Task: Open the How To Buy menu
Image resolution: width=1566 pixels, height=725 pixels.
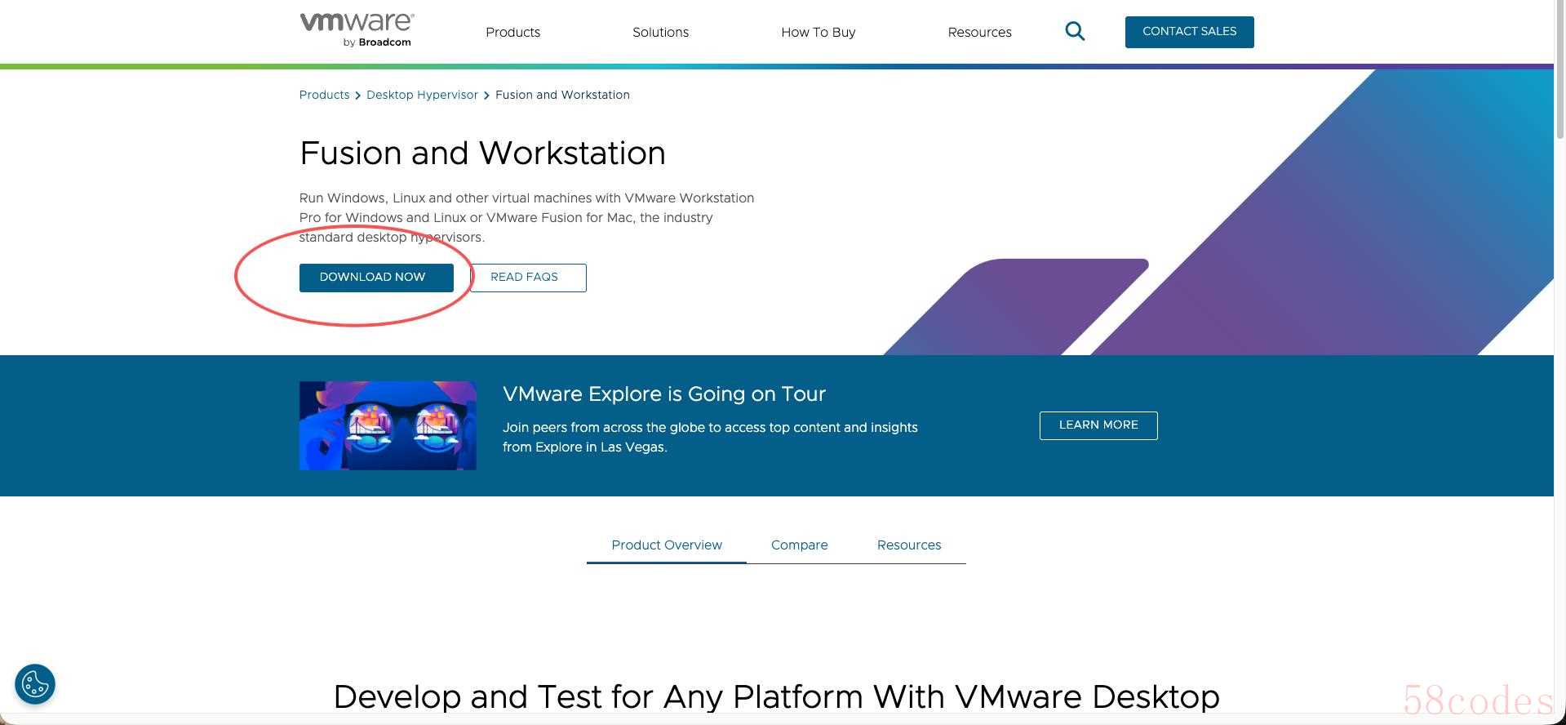Action: [818, 33]
